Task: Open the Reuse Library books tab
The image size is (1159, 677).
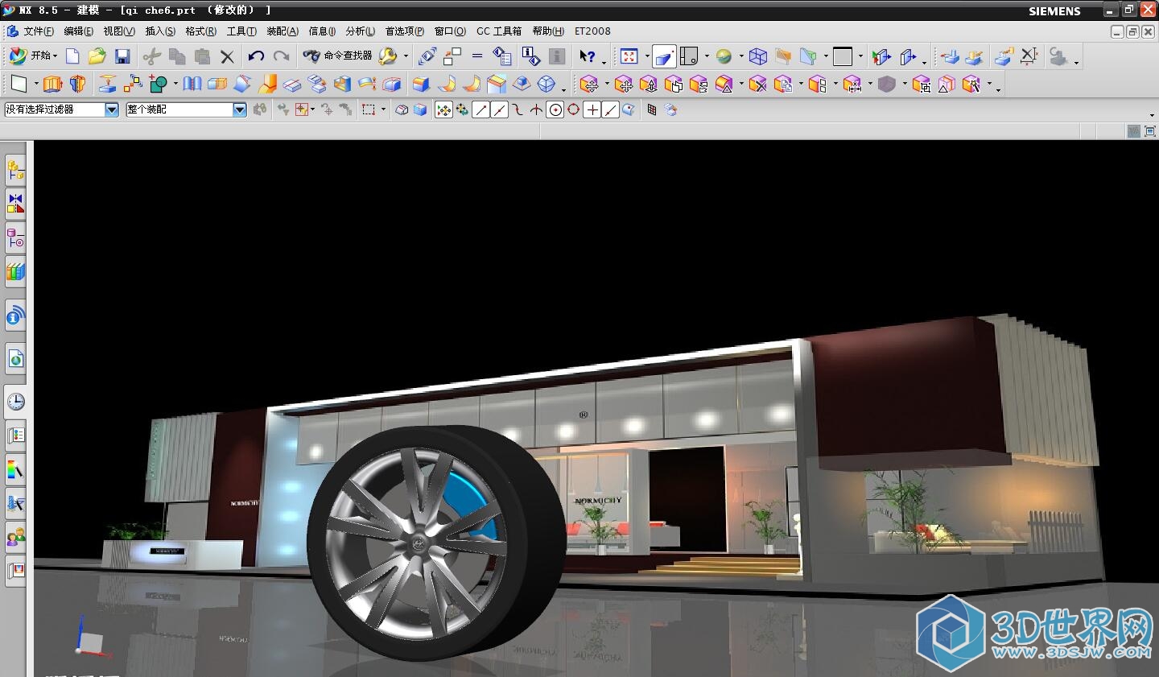Action: click(15, 272)
